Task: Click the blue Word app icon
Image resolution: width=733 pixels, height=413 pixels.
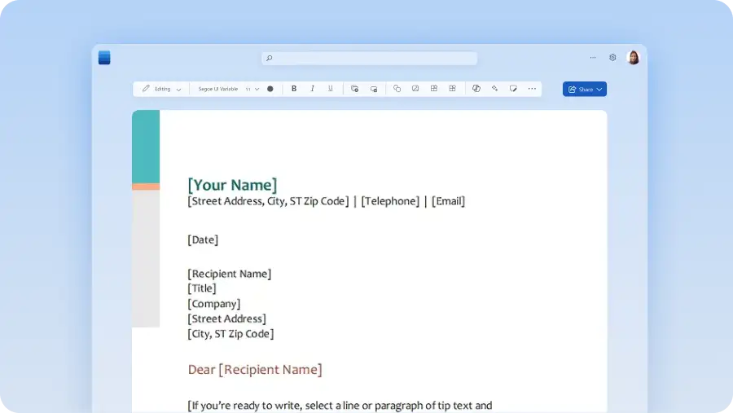Action: [104, 58]
